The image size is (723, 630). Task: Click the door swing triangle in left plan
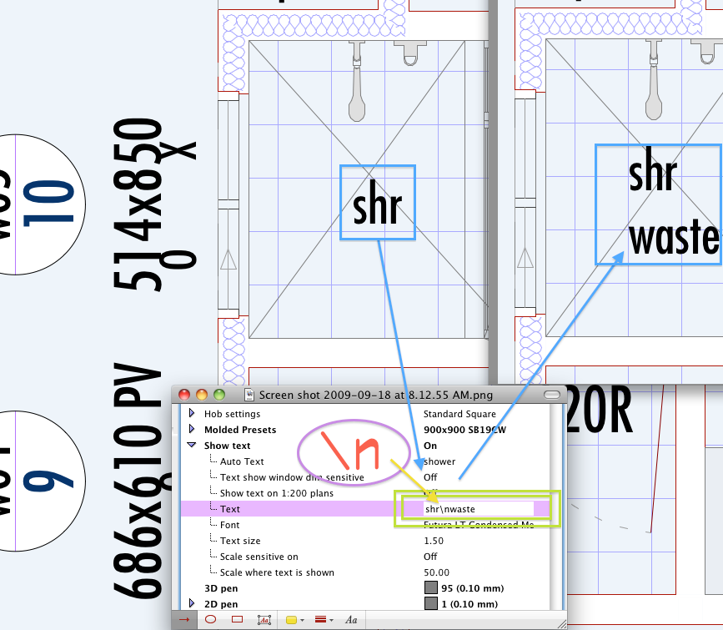coord(228,260)
